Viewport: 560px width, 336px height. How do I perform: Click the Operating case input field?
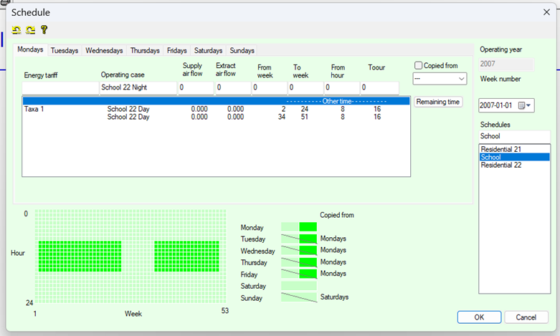[138, 87]
